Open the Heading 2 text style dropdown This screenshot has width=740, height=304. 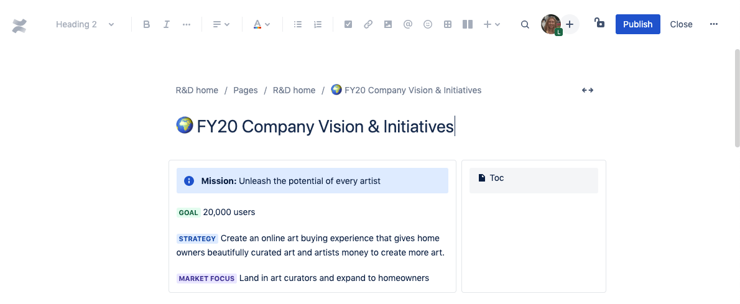tap(85, 24)
